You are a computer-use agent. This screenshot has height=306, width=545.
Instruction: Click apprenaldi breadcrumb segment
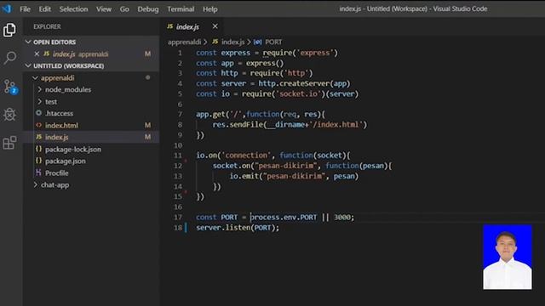click(185, 42)
